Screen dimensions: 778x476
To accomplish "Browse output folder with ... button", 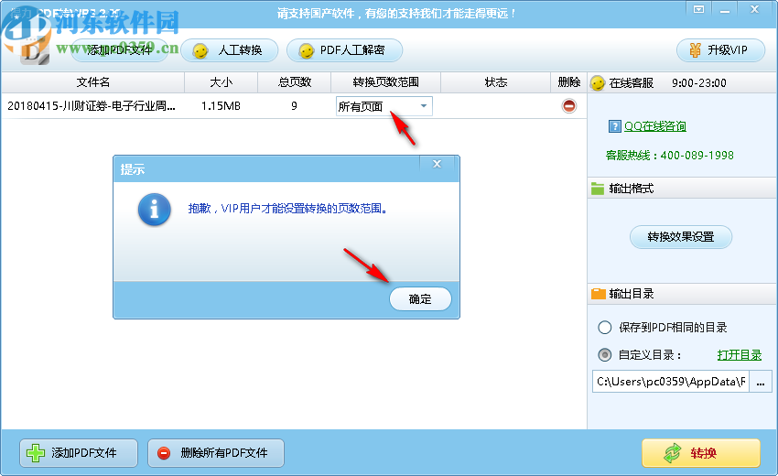I will 761,381.
